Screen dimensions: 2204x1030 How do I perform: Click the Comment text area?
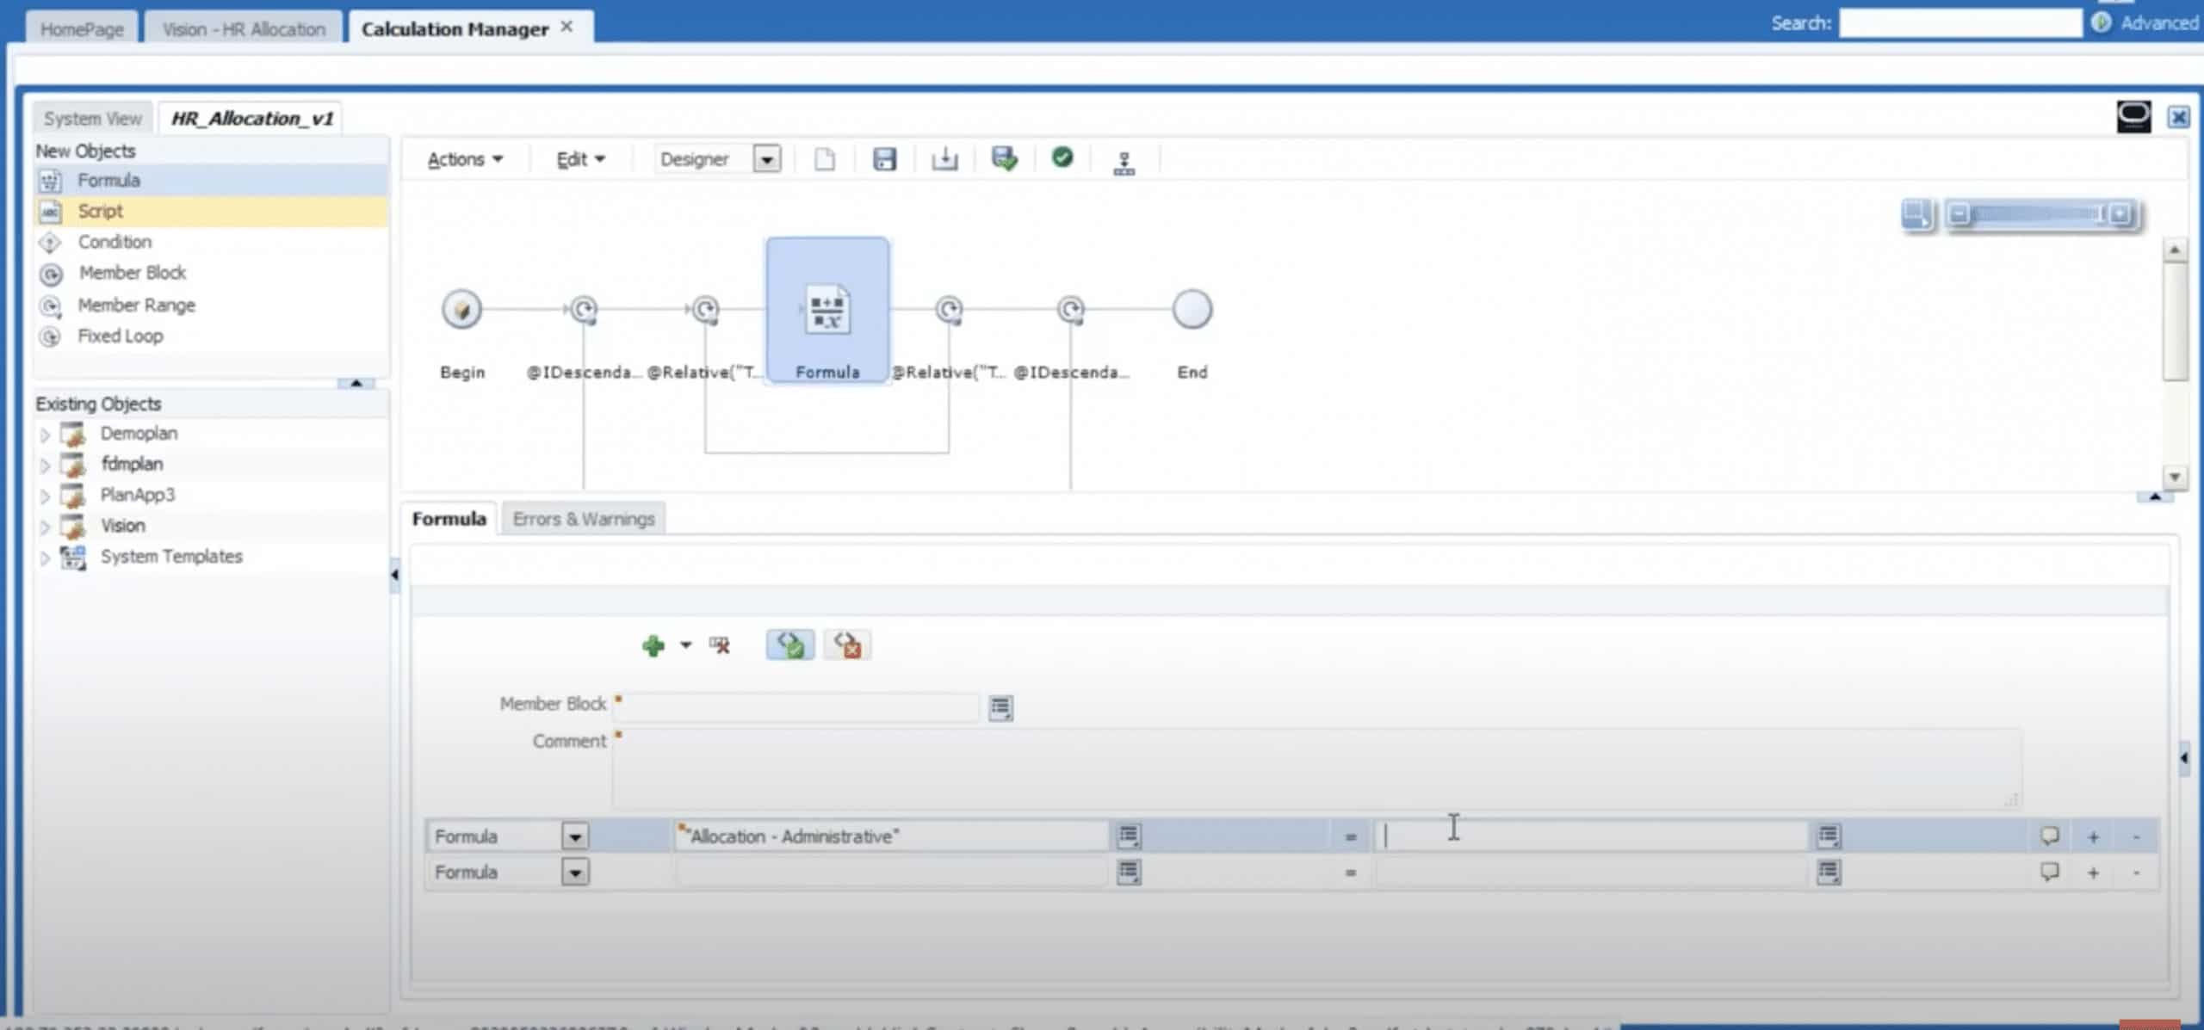click(1316, 768)
